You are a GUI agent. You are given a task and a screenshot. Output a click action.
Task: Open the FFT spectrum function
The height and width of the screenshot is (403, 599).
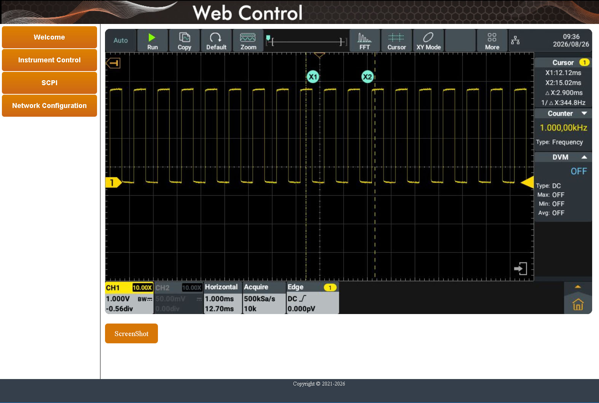[x=365, y=41]
